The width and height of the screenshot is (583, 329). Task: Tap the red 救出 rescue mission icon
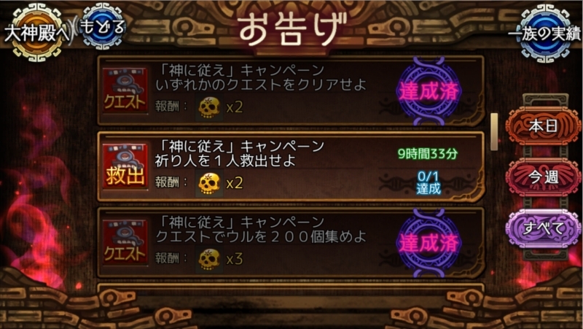click(x=125, y=166)
